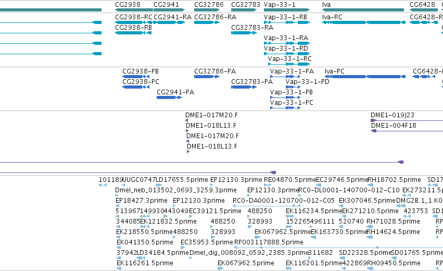Click the EK041350.5prime EST
Image resolution: width=443 pixels, height=271 pixels.
point(118,248)
